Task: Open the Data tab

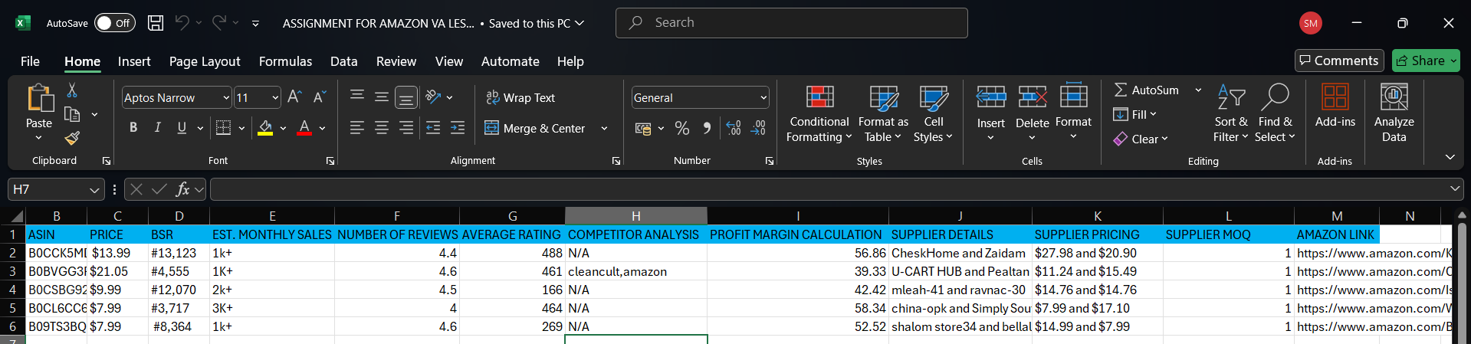Action: pyautogui.click(x=343, y=61)
